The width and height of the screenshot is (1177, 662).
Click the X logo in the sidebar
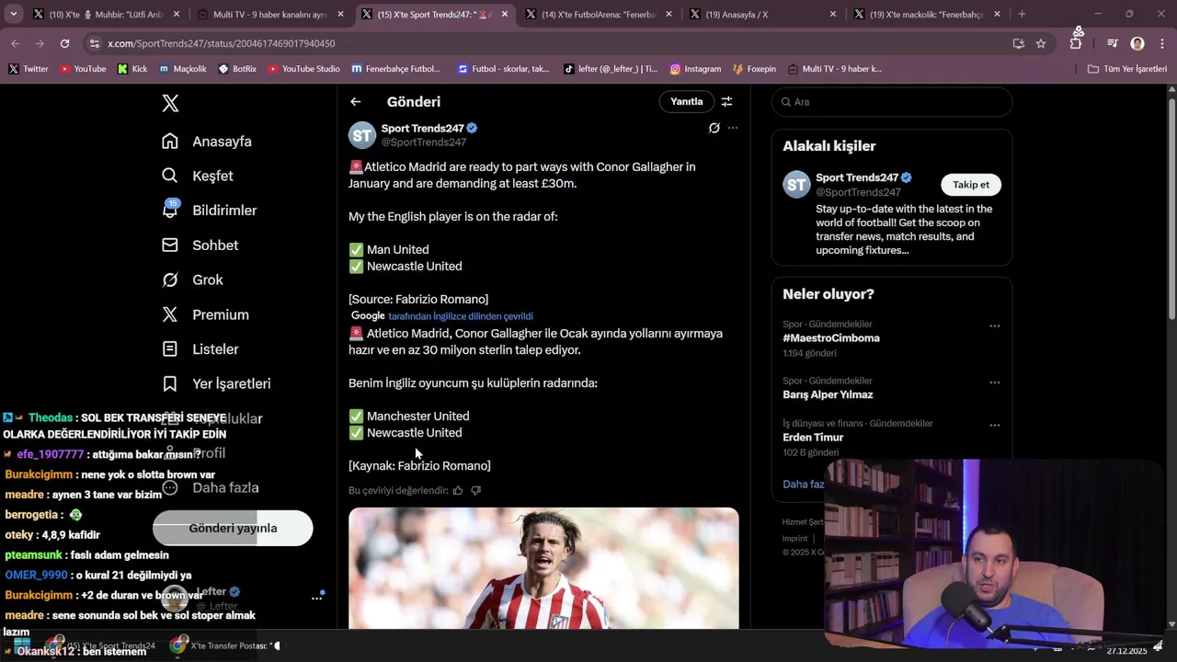pyautogui.click(x=170, y=103)
